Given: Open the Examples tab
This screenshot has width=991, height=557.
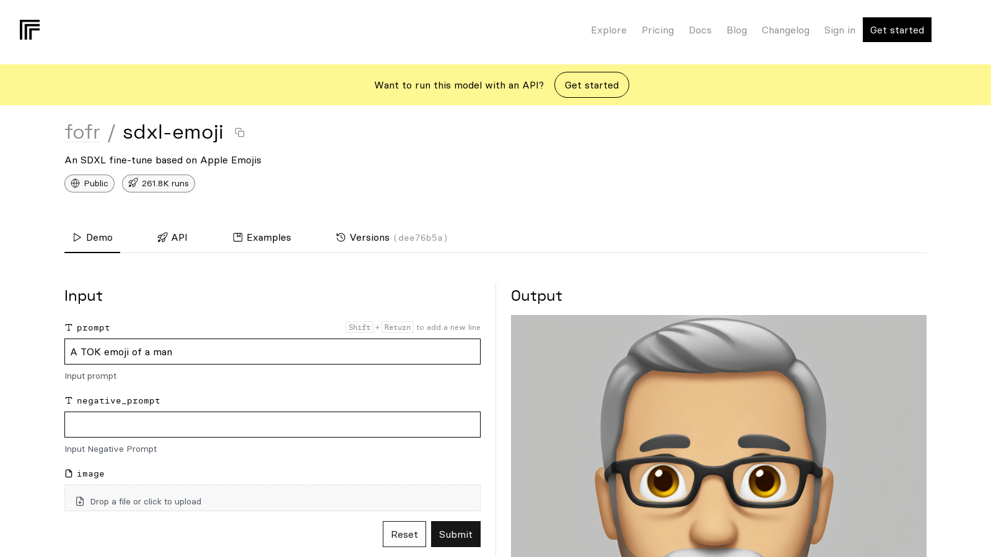Looking at the screenshot, I should (261, 238).
